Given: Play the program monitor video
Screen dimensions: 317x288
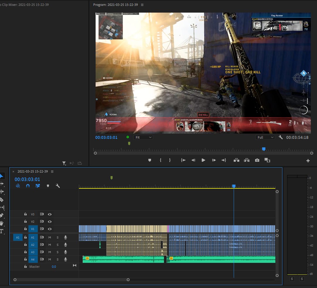Looking at the screenshot, I should pos(204,160).
